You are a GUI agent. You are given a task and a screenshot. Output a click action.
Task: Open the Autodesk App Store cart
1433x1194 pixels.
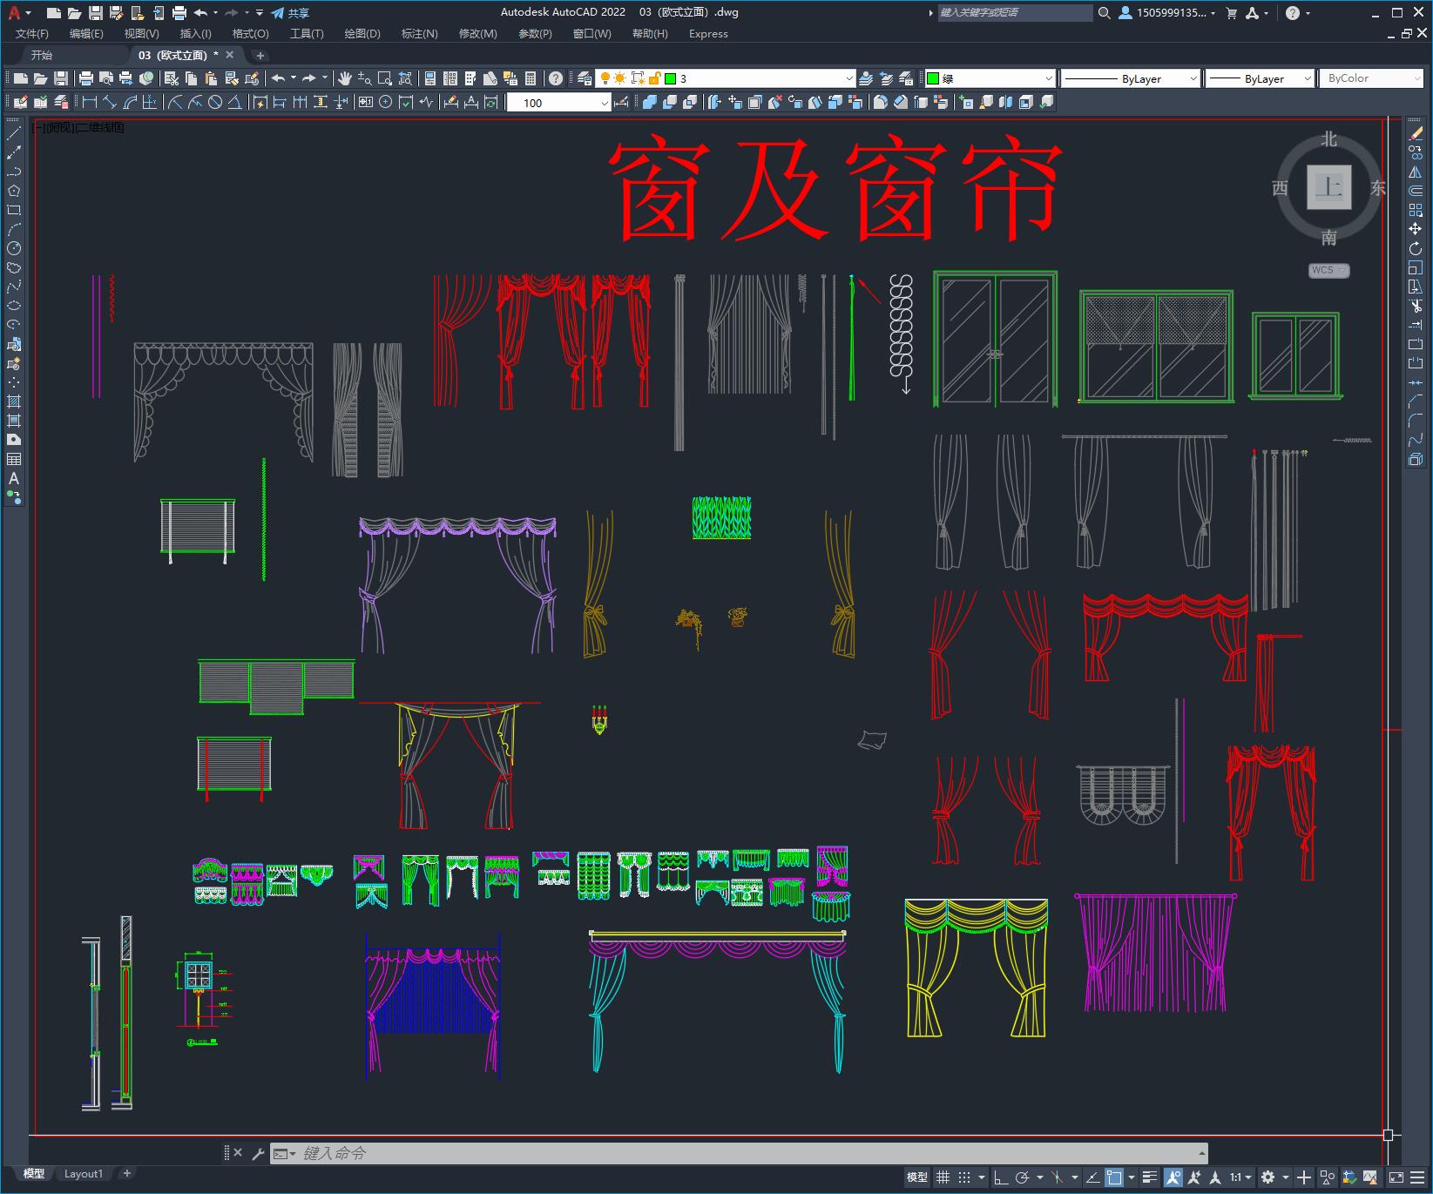1232,13
